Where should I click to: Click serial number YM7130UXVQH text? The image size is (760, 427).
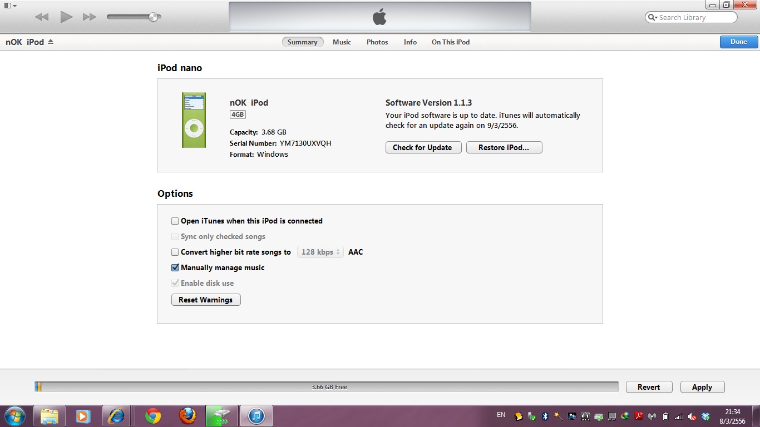305,143
